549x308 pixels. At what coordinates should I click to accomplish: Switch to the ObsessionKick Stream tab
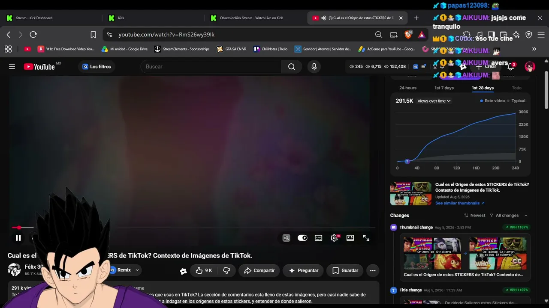[x=256, y=18]
